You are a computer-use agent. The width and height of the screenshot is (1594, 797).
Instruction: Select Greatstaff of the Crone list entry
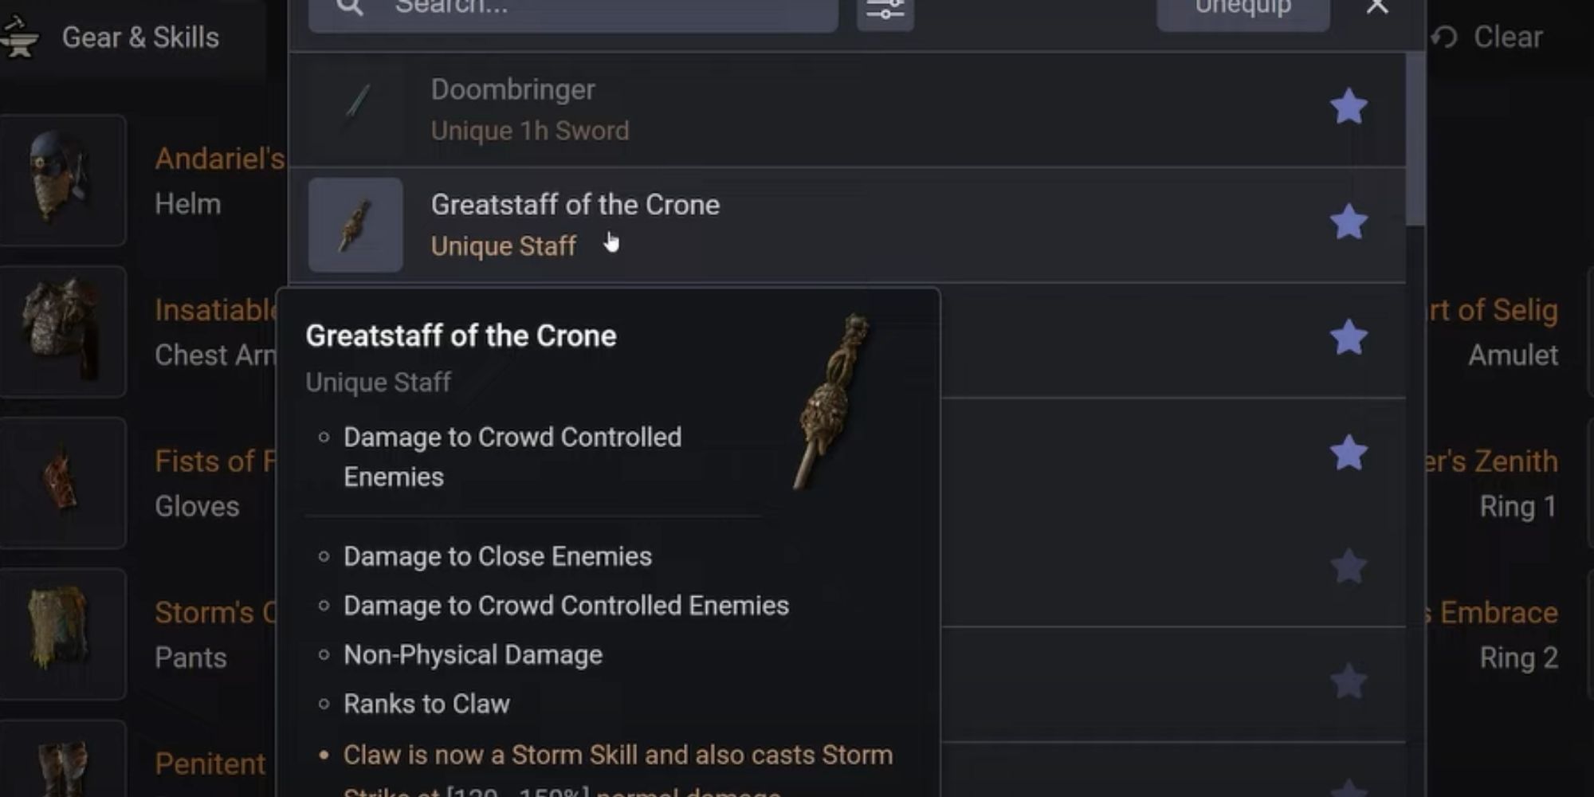846,225
